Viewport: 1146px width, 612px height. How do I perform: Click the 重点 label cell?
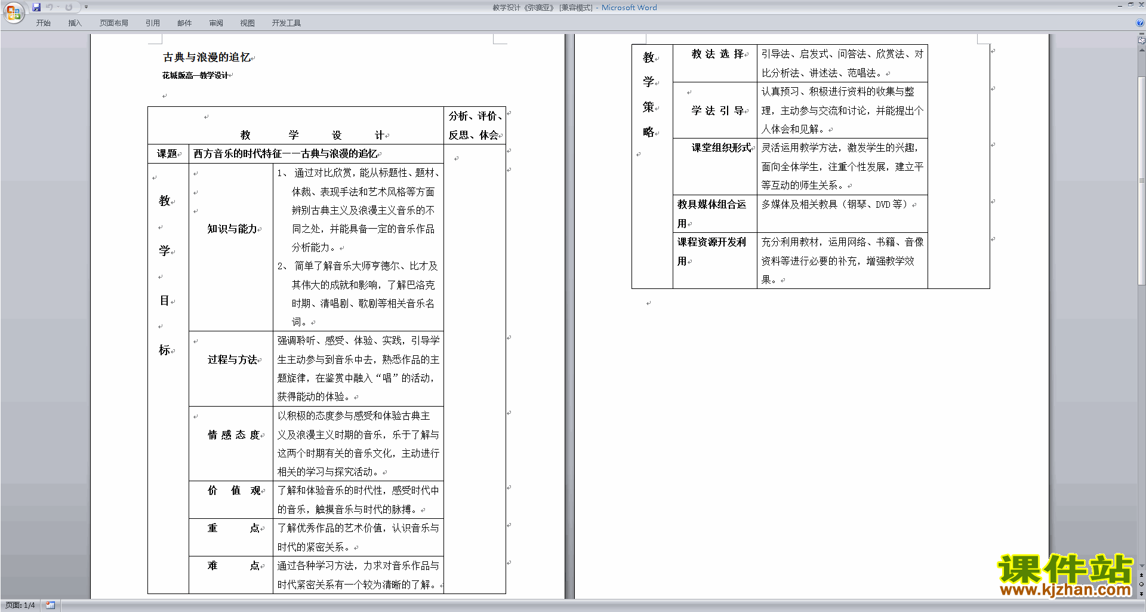[x=231, y=537]
